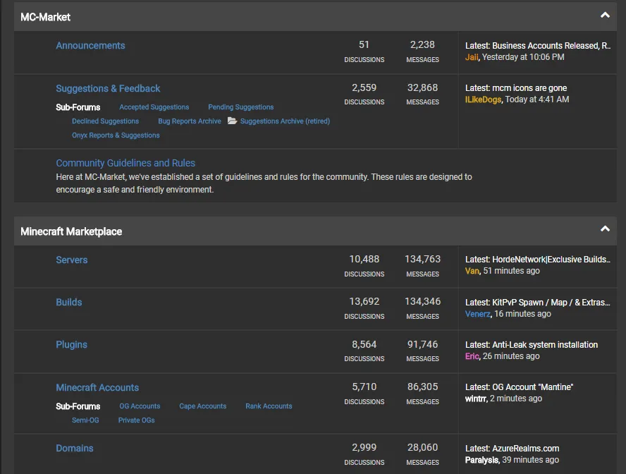Viewport: 626px width, 474px height.
Task: Open the Announcements forum
Action: click(90, 46)
